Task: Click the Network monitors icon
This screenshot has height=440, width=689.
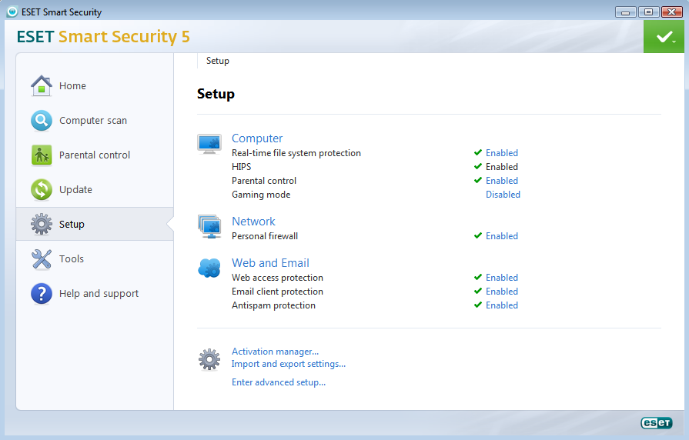Action: coord(209,227)
